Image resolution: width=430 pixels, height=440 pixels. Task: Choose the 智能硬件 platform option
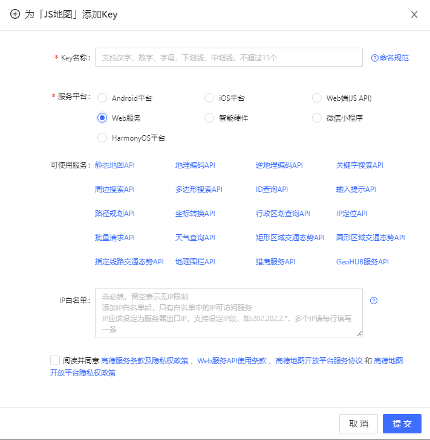click(209, 118)
